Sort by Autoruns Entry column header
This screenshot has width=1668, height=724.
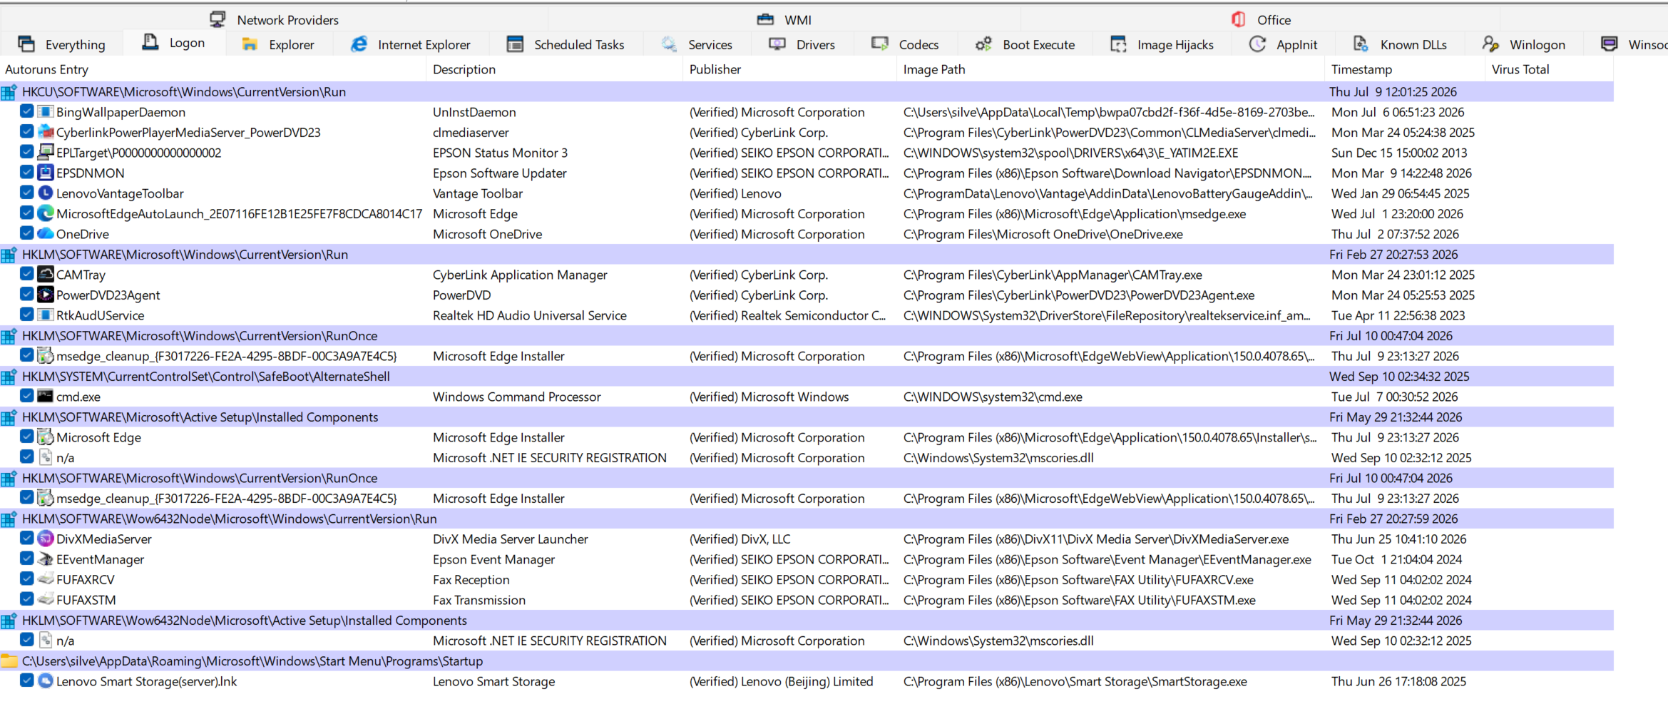(x=213, y=69)
